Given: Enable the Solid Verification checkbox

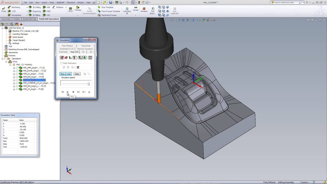Looking at the screenshot, I should (61, 63).
